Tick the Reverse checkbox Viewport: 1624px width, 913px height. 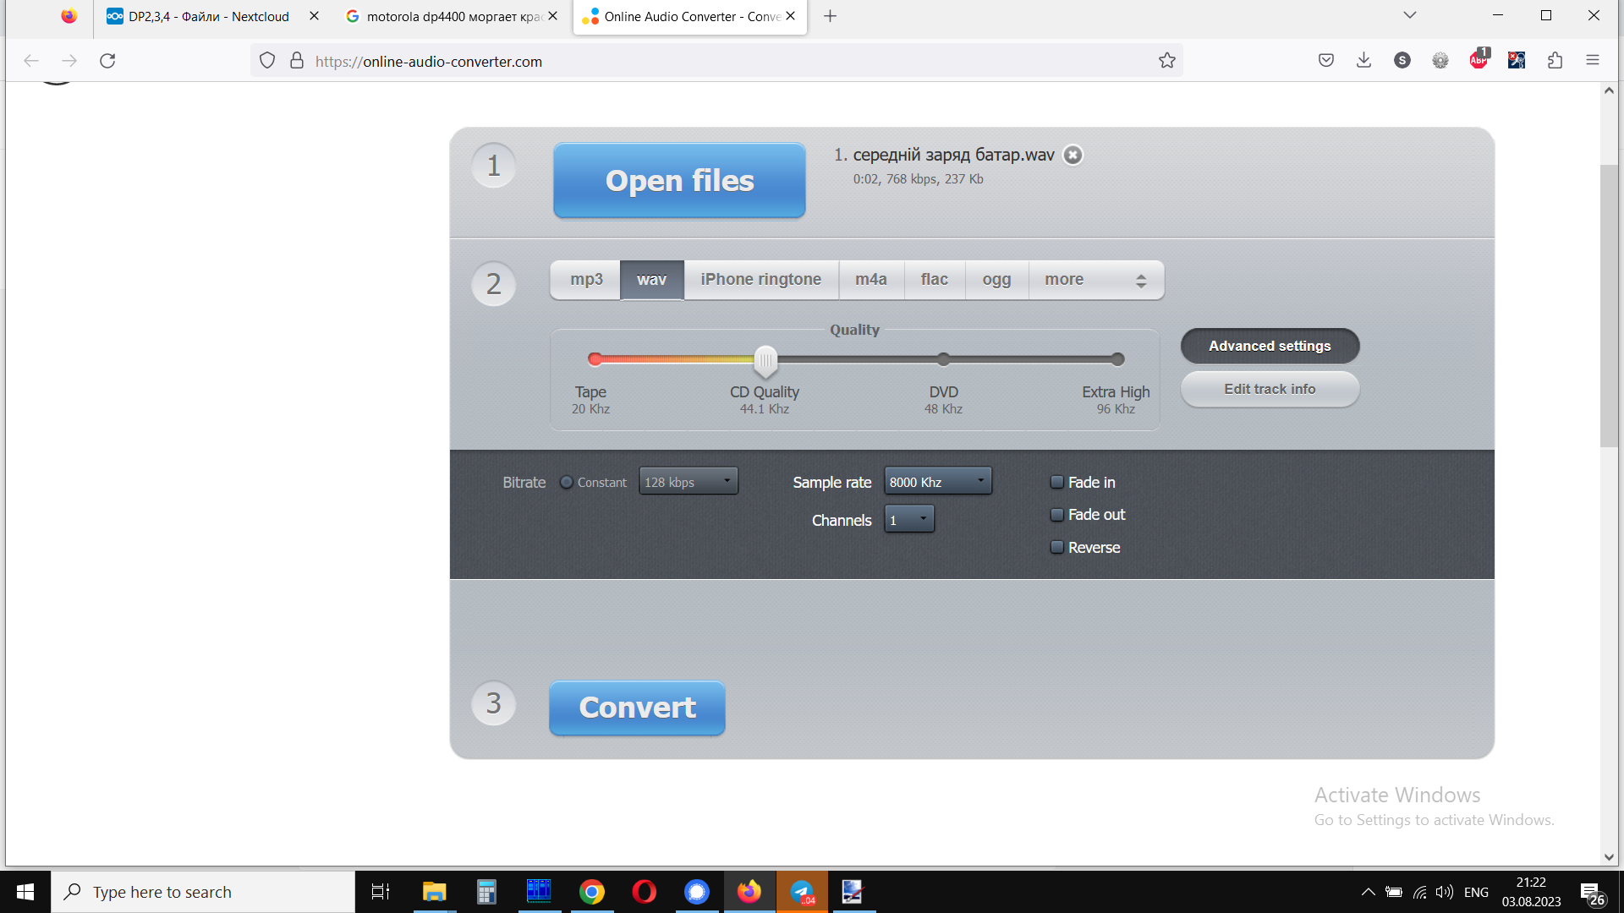pyautogui.click(x=1057, y=547)
